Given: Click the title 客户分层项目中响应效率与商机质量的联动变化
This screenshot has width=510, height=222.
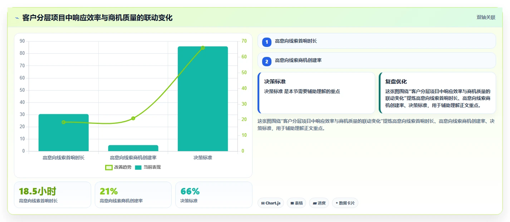Looking at the screenshot, I should click(x=97, y=18).
